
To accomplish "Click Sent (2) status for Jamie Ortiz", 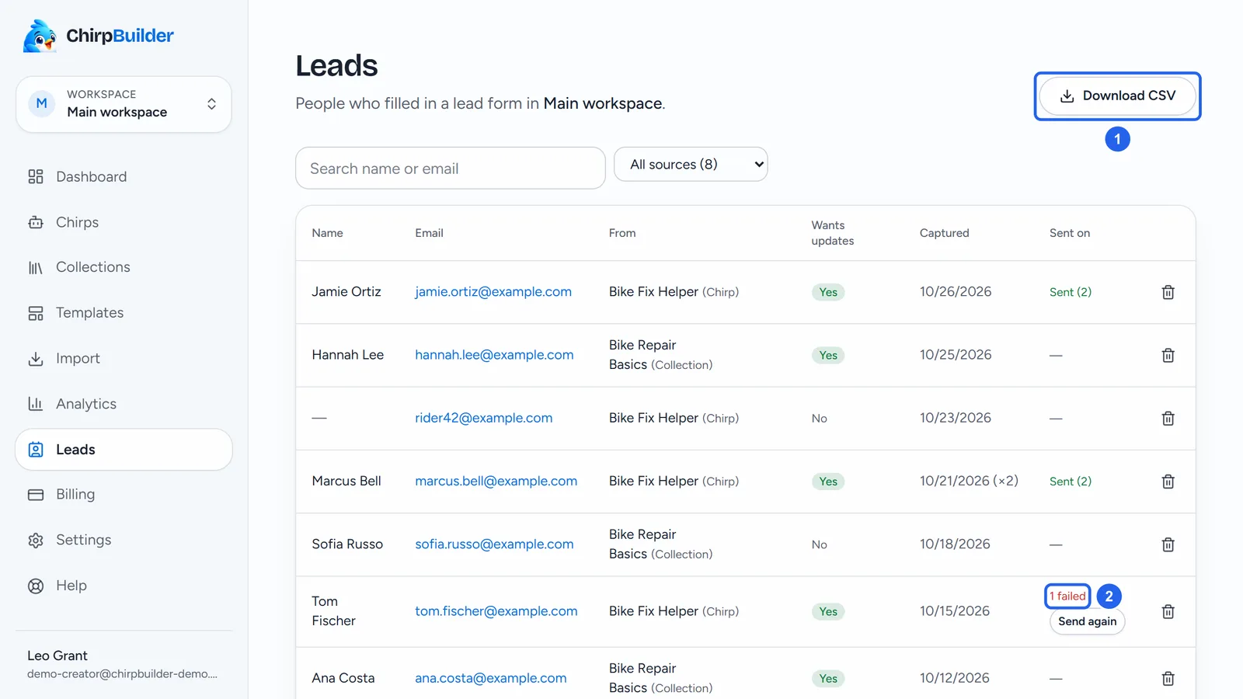I will tap(1071, 292).
